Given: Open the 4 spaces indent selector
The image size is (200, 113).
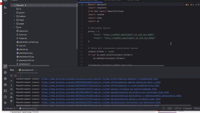Looking at the screenshot, I should [187, 108].
